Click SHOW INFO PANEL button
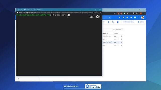The height and width of the screenshot is (90, 161). click(129, 22)
